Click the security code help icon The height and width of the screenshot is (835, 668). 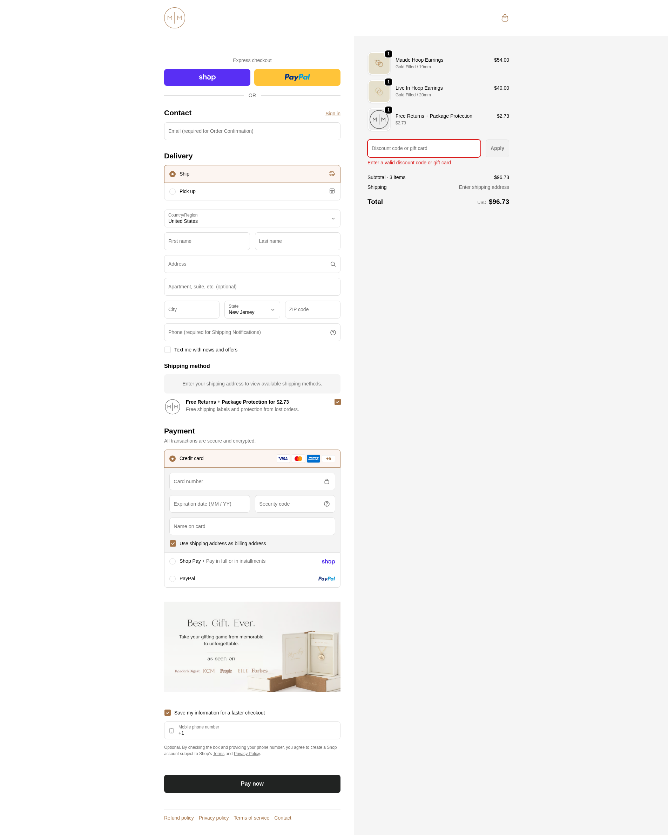[327, 504]
